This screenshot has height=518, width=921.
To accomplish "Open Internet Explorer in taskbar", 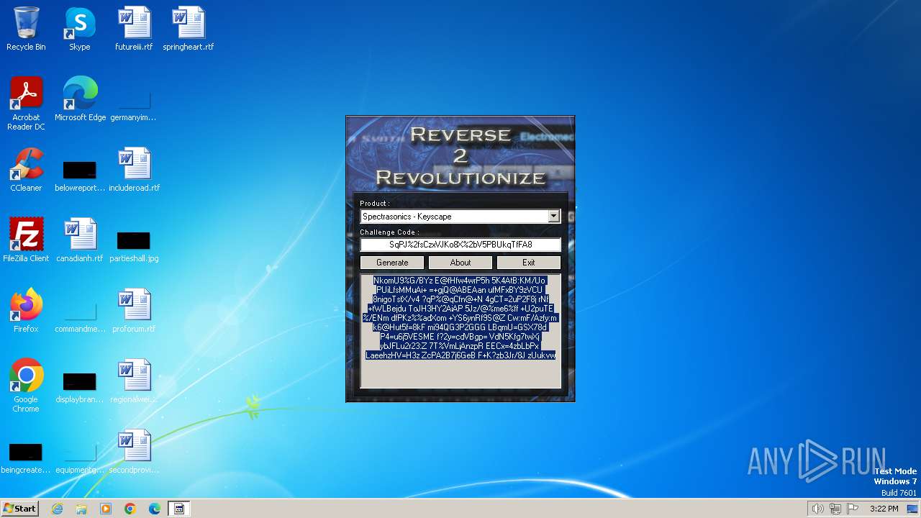I will click(58, 509).
